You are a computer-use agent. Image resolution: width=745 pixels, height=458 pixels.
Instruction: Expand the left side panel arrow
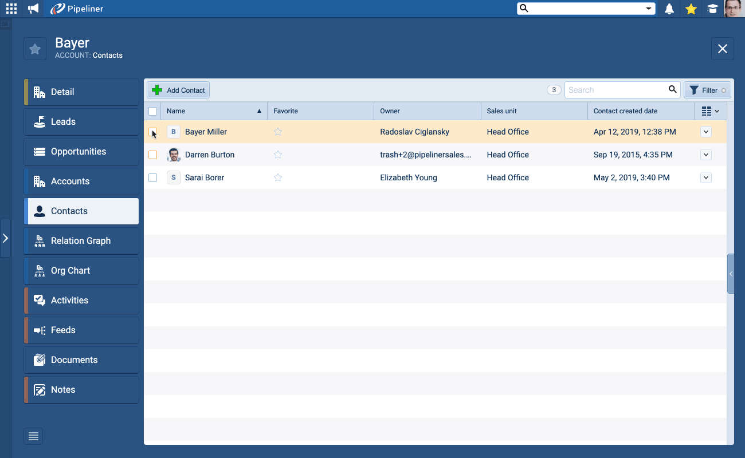tap(5, 238)
